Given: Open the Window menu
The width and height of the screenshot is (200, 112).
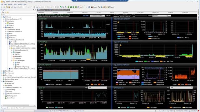Looking at the screenshot, I should (20, 5).
